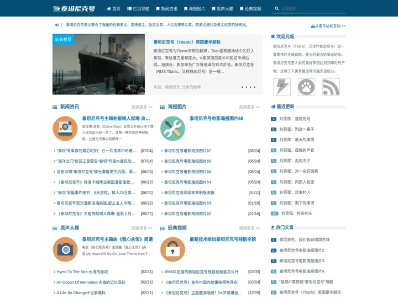Screen dimensions: 398x298
Task: Click the list icon beside 经典视频 heading
Action: pyautogui.click(x=163, y=228)
